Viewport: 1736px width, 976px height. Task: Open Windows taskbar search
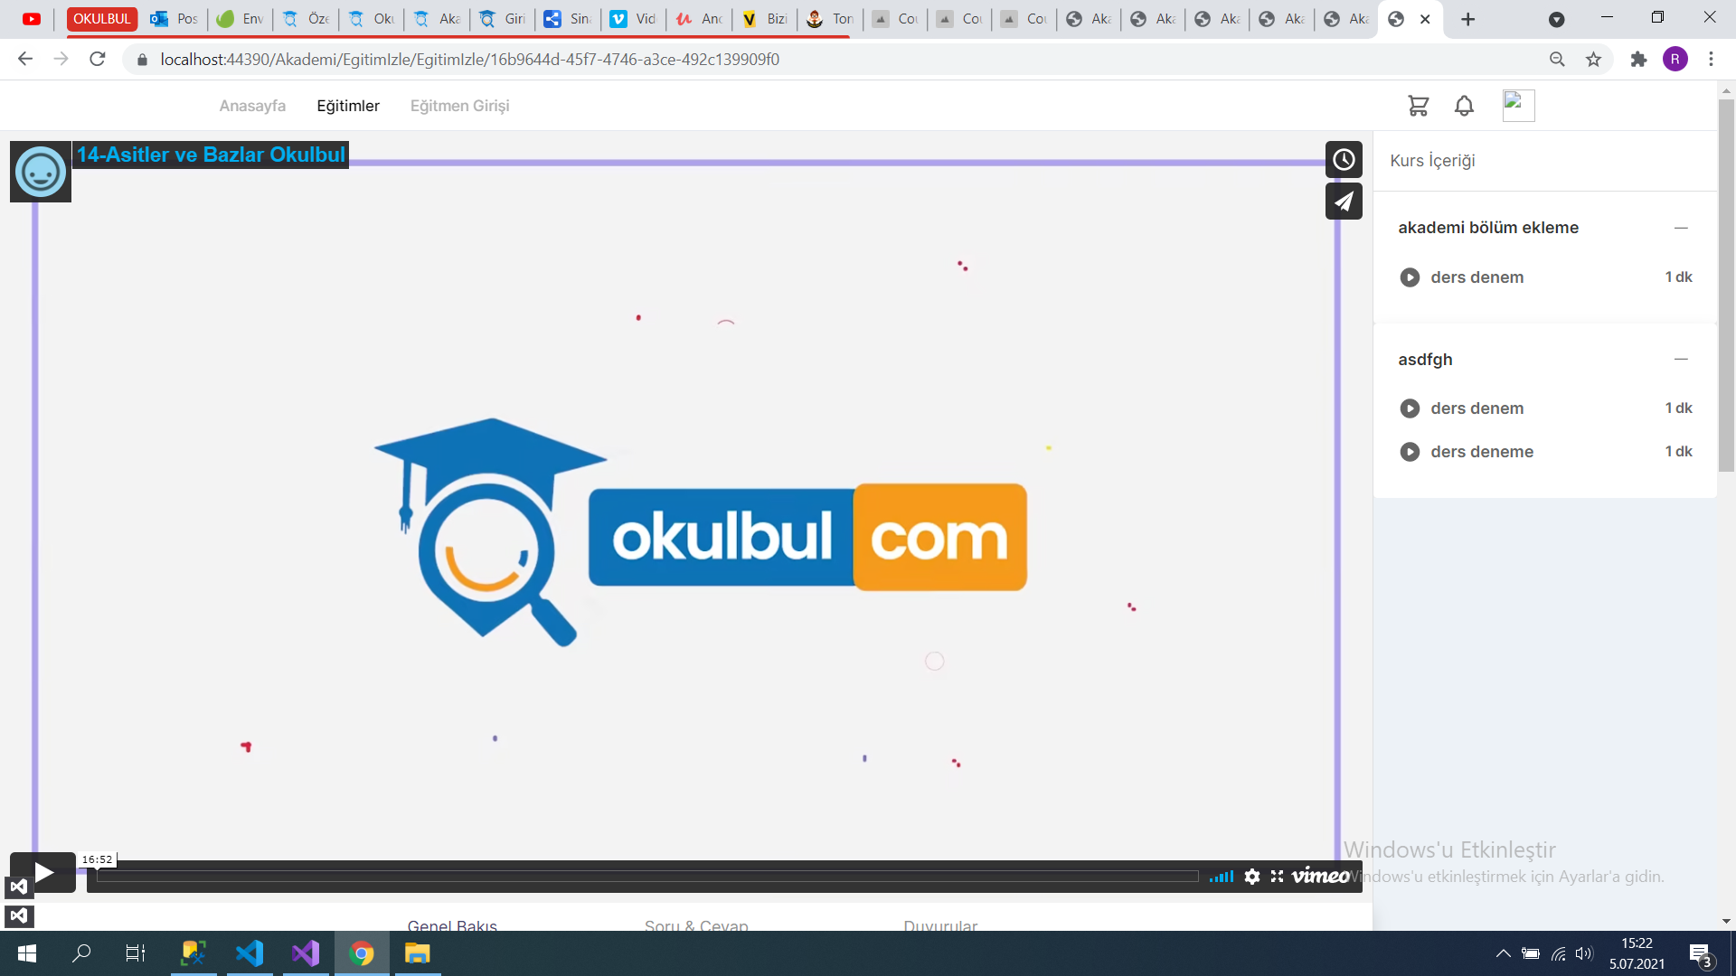tap(81, 953)
